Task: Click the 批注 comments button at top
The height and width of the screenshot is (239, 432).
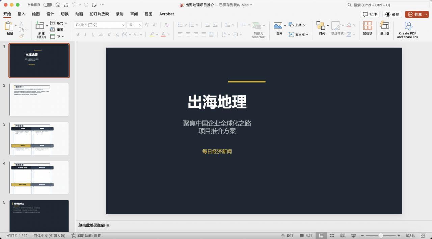Action: (x=370, y=15)
